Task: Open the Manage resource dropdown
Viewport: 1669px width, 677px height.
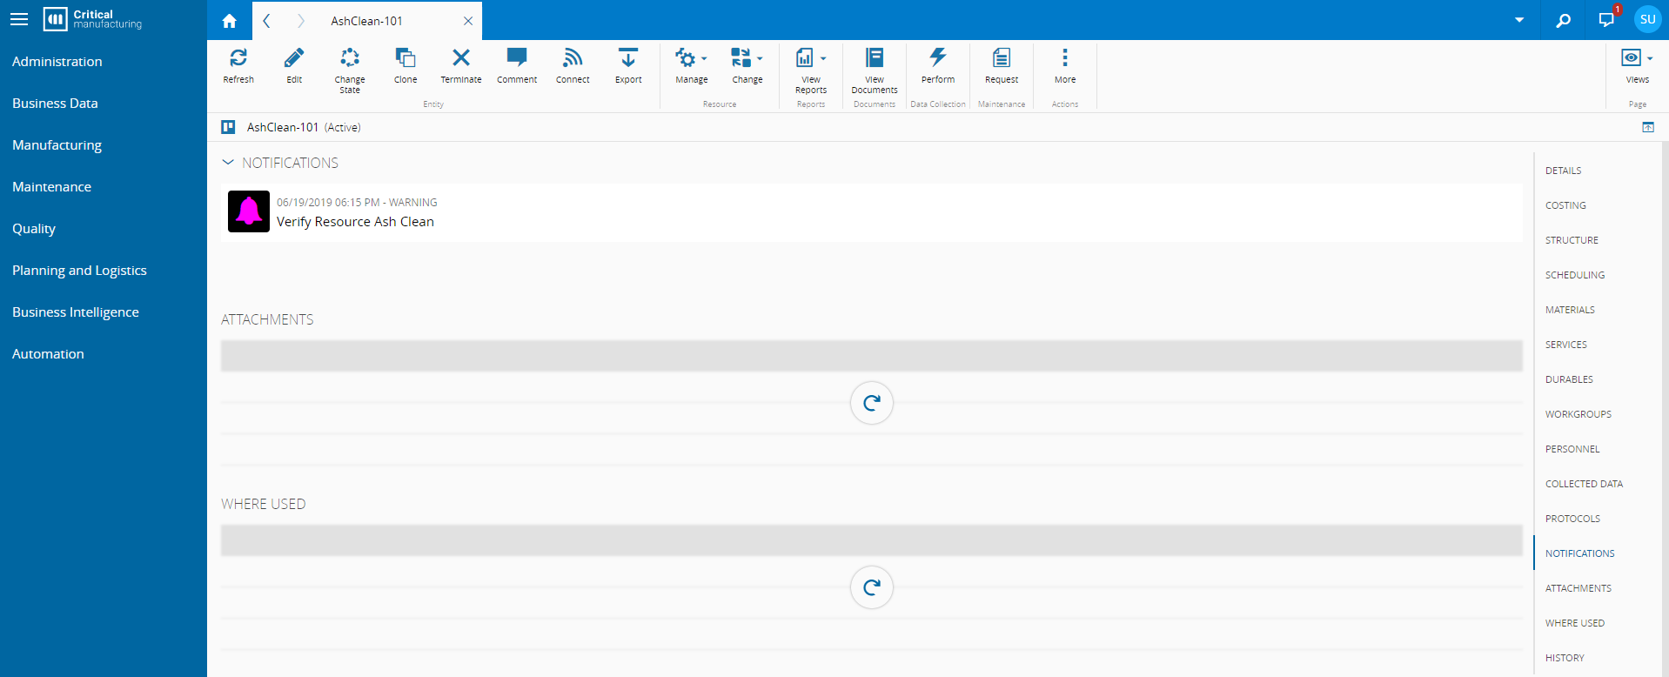Action: coord(691,59)
